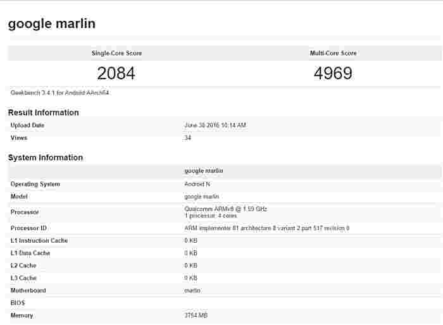Select the 'Memory' row label
Viewport: 443px width, 325px height.
tap(22, 315)
